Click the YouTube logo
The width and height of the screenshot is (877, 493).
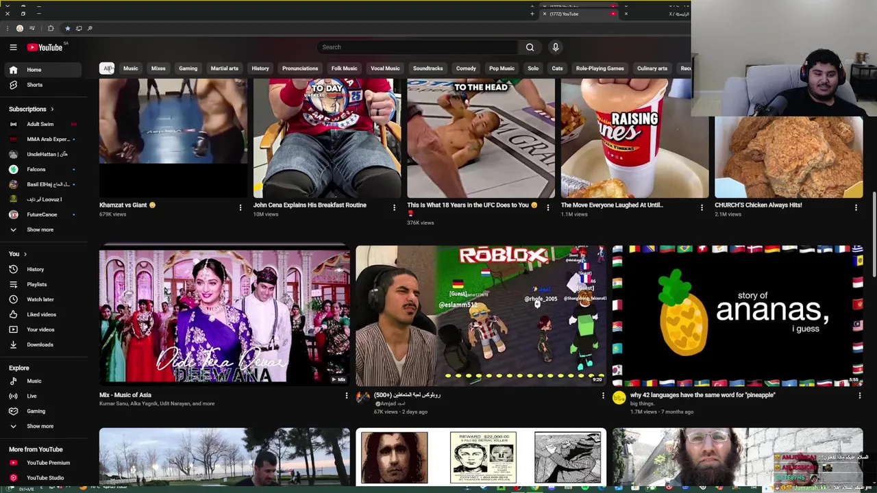(45, 47)
